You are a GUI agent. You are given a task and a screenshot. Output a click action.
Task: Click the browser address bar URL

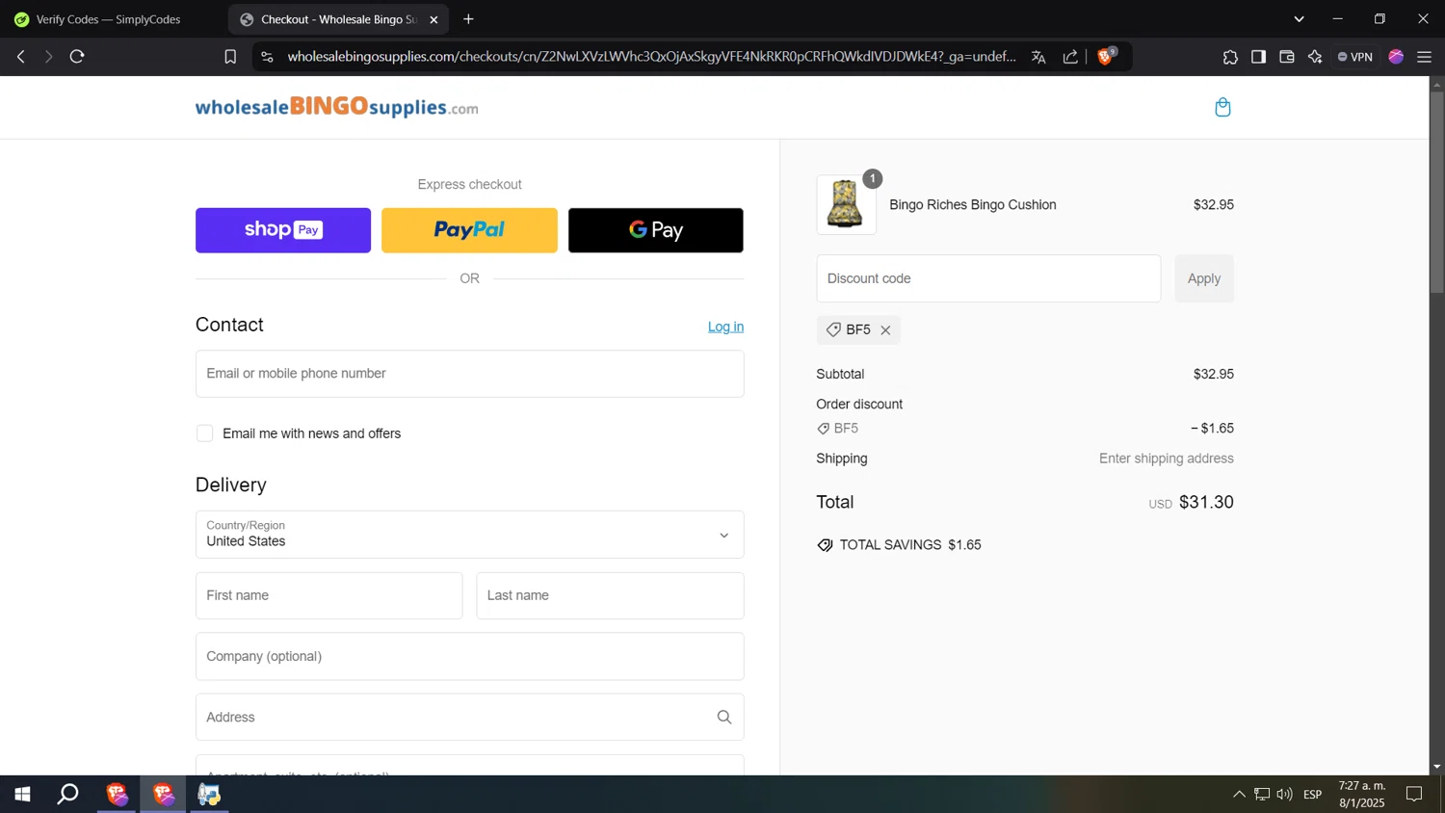coord(651,57)
